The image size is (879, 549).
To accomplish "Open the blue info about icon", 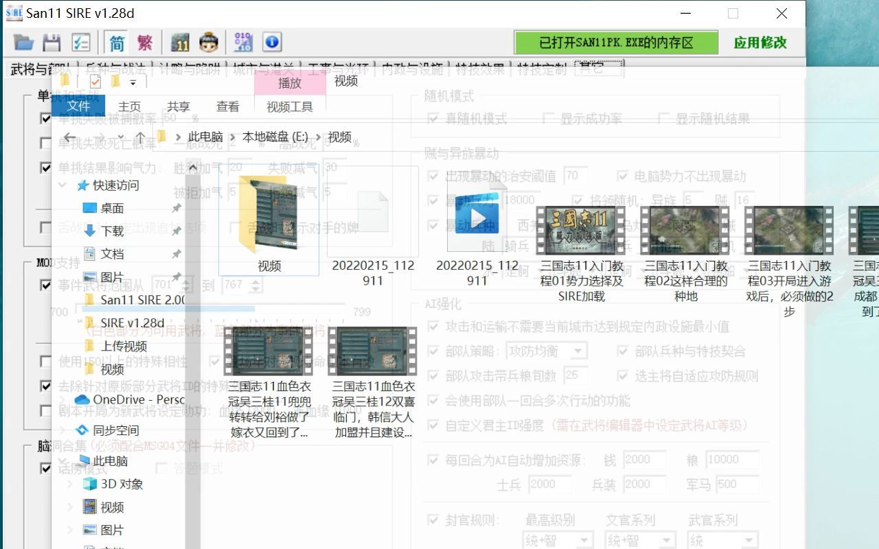I will click(x=272, y=43).
